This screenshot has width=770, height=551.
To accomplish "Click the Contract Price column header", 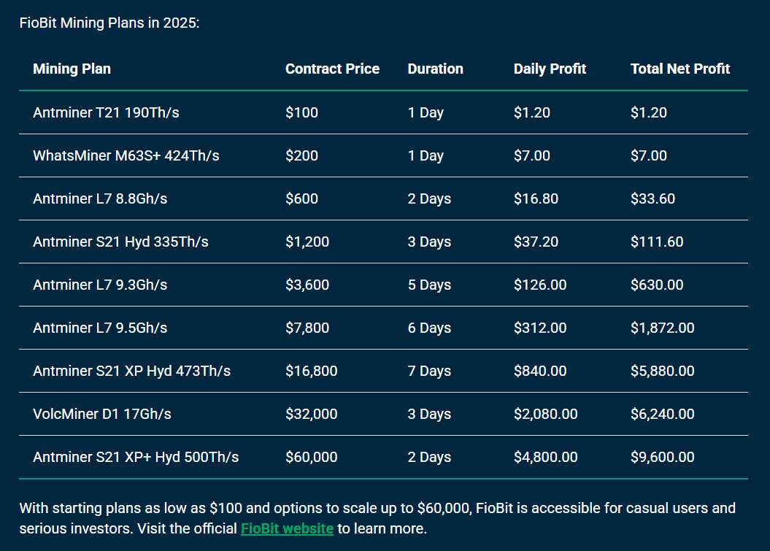I will (x=332, y=69).
